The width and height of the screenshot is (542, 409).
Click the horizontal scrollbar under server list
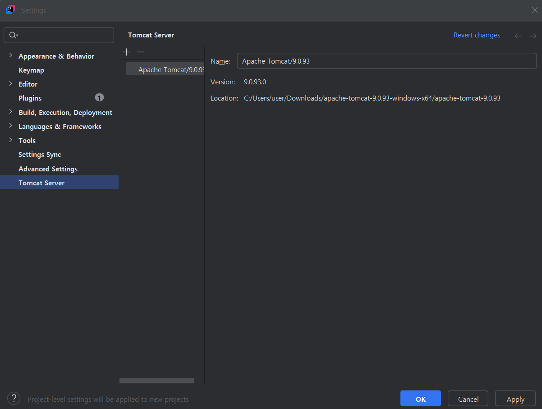(156, 381)
